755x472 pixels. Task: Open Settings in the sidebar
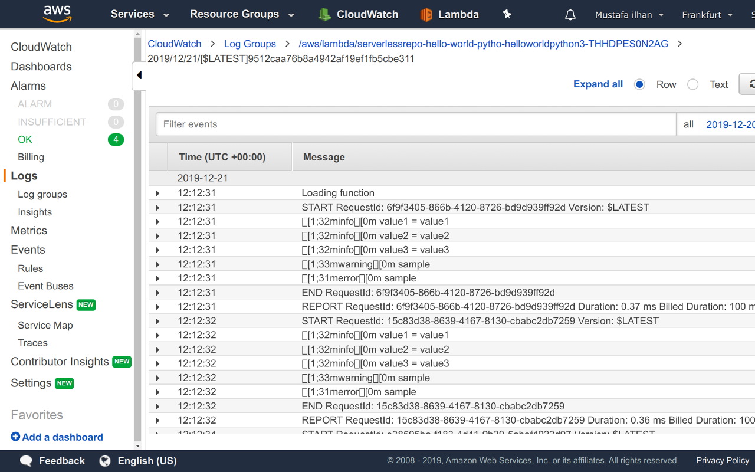coord(31,383)
